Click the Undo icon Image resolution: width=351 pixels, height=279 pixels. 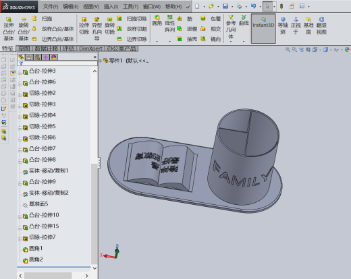point(253,6)
